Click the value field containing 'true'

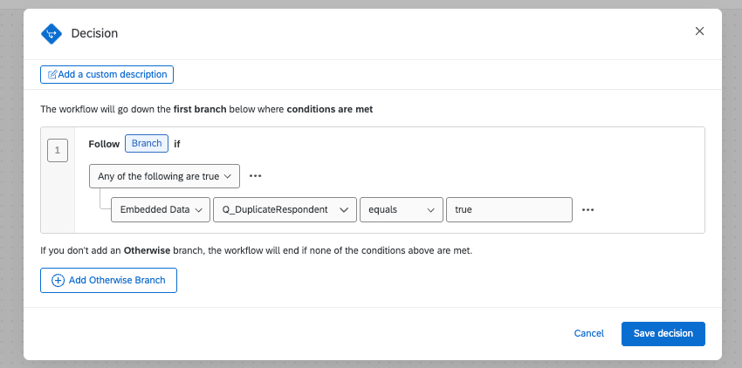(x=509, y=210)
